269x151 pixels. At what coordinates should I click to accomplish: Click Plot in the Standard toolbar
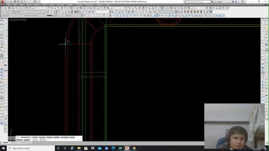point(13,8)
